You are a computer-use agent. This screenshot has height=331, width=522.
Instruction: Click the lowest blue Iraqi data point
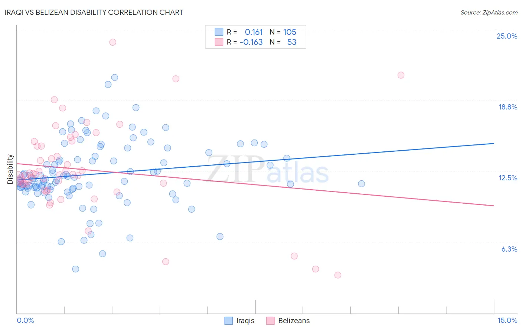pos(76,269)
